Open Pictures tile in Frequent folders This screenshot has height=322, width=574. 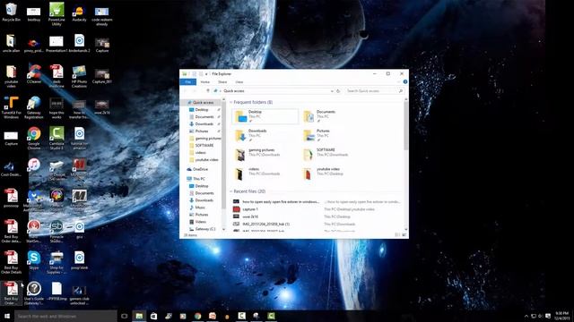334,135
